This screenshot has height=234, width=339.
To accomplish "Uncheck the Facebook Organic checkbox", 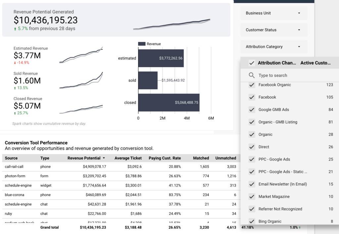I will (x=252, y=85).
